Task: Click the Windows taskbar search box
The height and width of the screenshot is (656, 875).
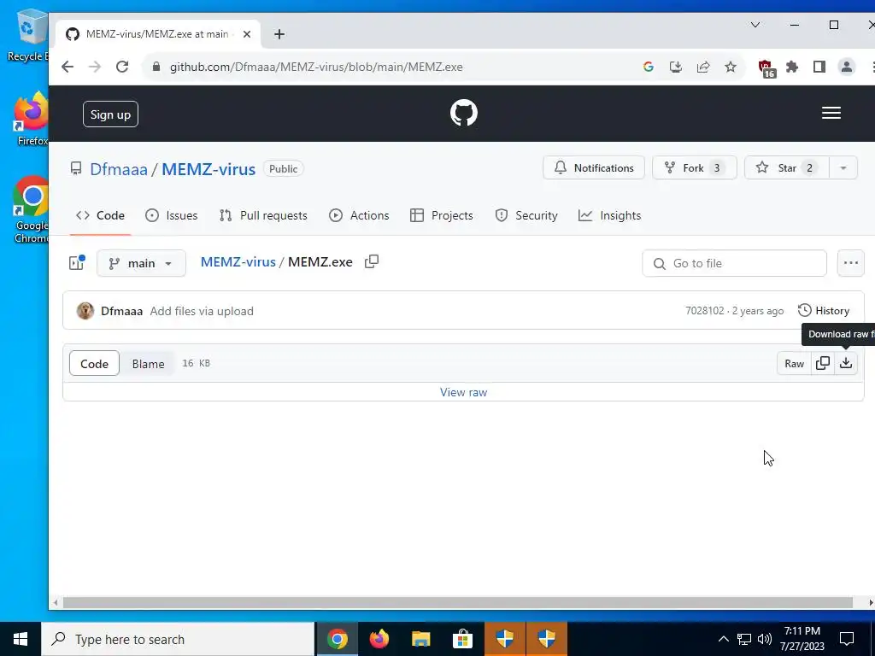Action: tap(178, 639)
